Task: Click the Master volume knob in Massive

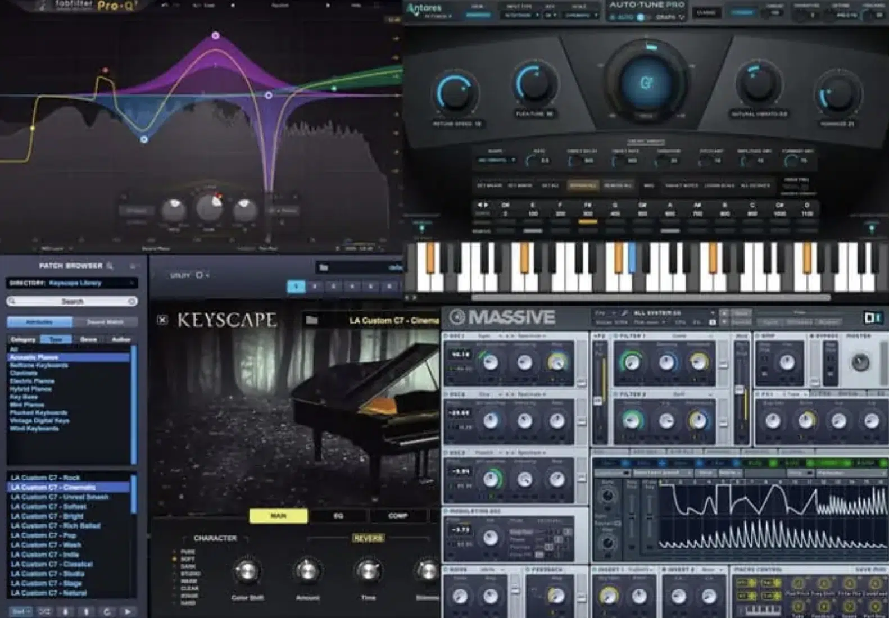Action: (860, 363)
